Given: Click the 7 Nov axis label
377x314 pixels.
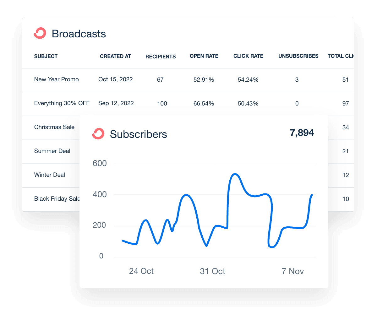Looking at the screenshot, I should pos(293,271).
